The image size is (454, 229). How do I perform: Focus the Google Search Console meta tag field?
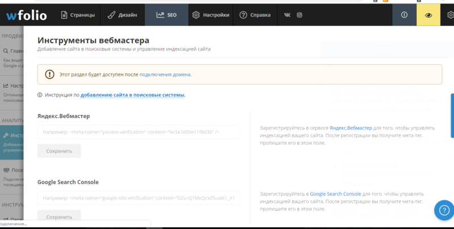point(138,198)
